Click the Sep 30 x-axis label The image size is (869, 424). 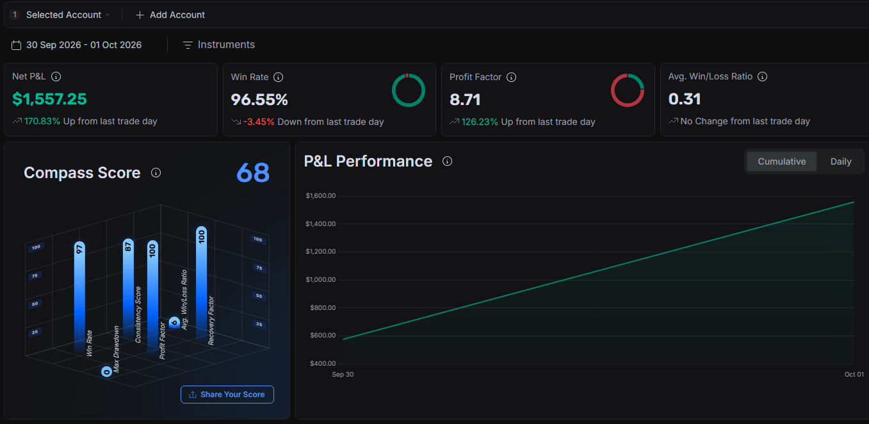pos(343,374)
